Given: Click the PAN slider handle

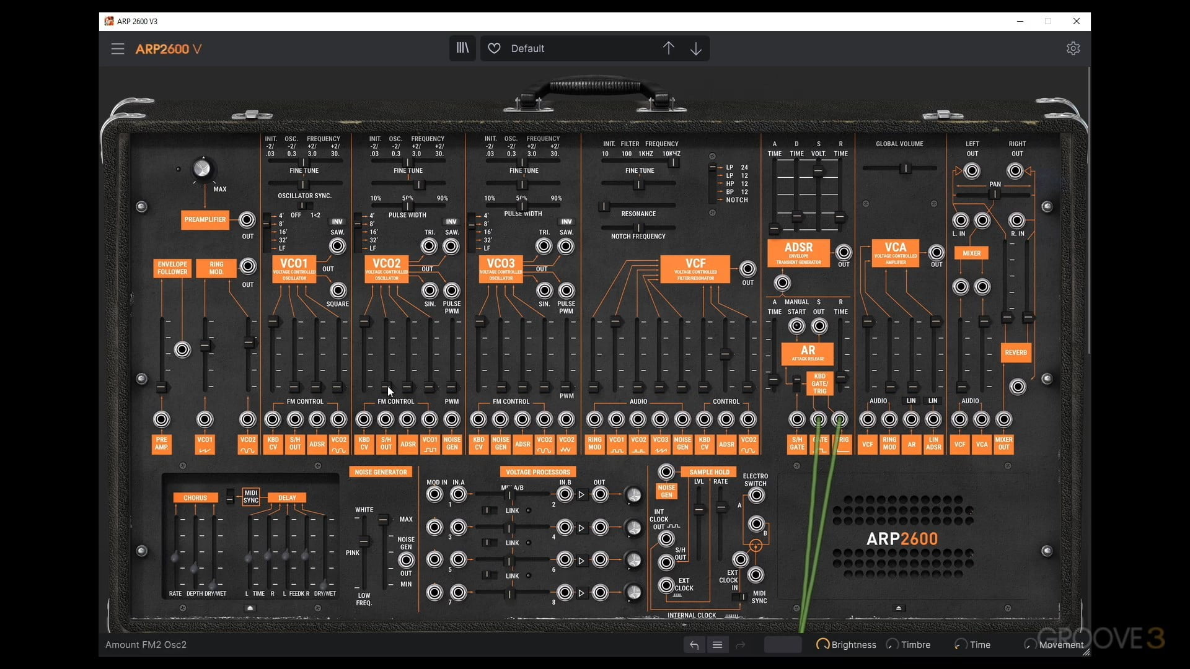Looking at the screenshot, I should (x=994, y=195).
